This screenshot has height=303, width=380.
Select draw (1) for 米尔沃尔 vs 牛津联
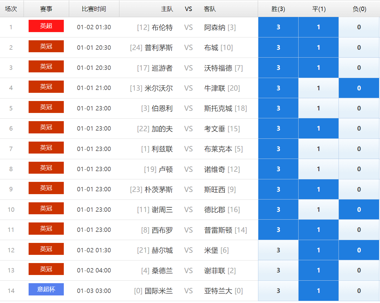[318, 88]
